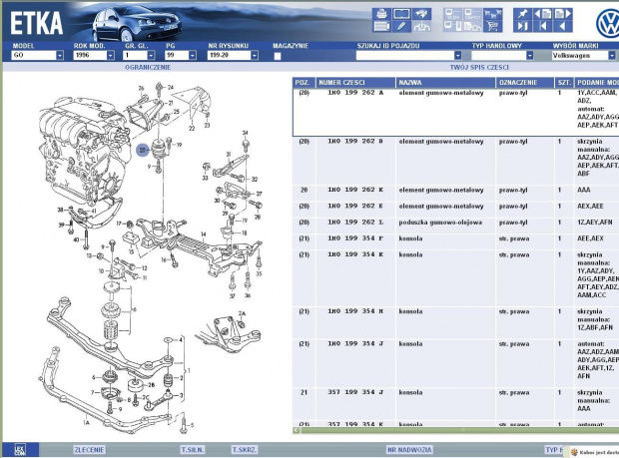
Task: Go to the next page icon with right arrow
Action: (x=563, y=15)
